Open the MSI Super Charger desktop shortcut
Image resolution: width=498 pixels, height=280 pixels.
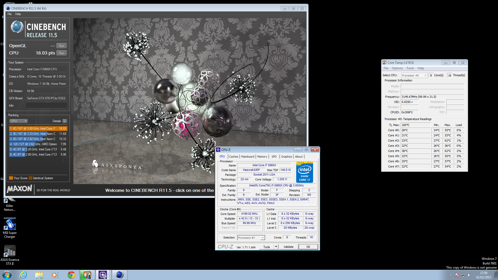click(x=10, y=228)
